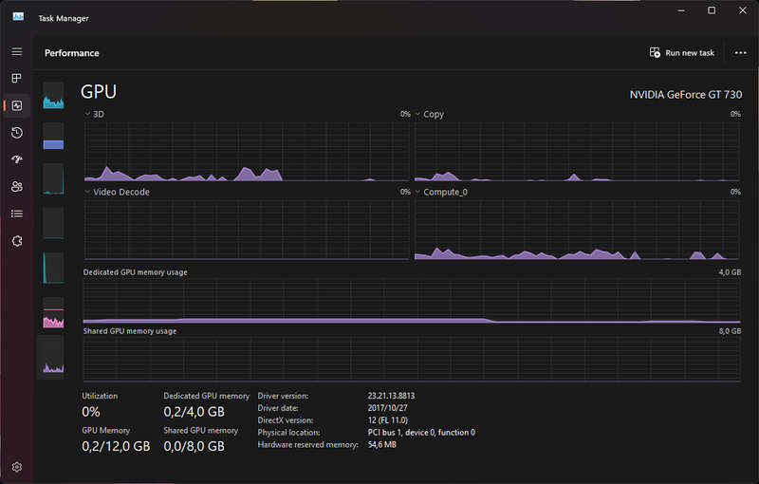Click the Video Decode usage graph
759x484 pixels.
pyautogui.click(x=247, y=230)
